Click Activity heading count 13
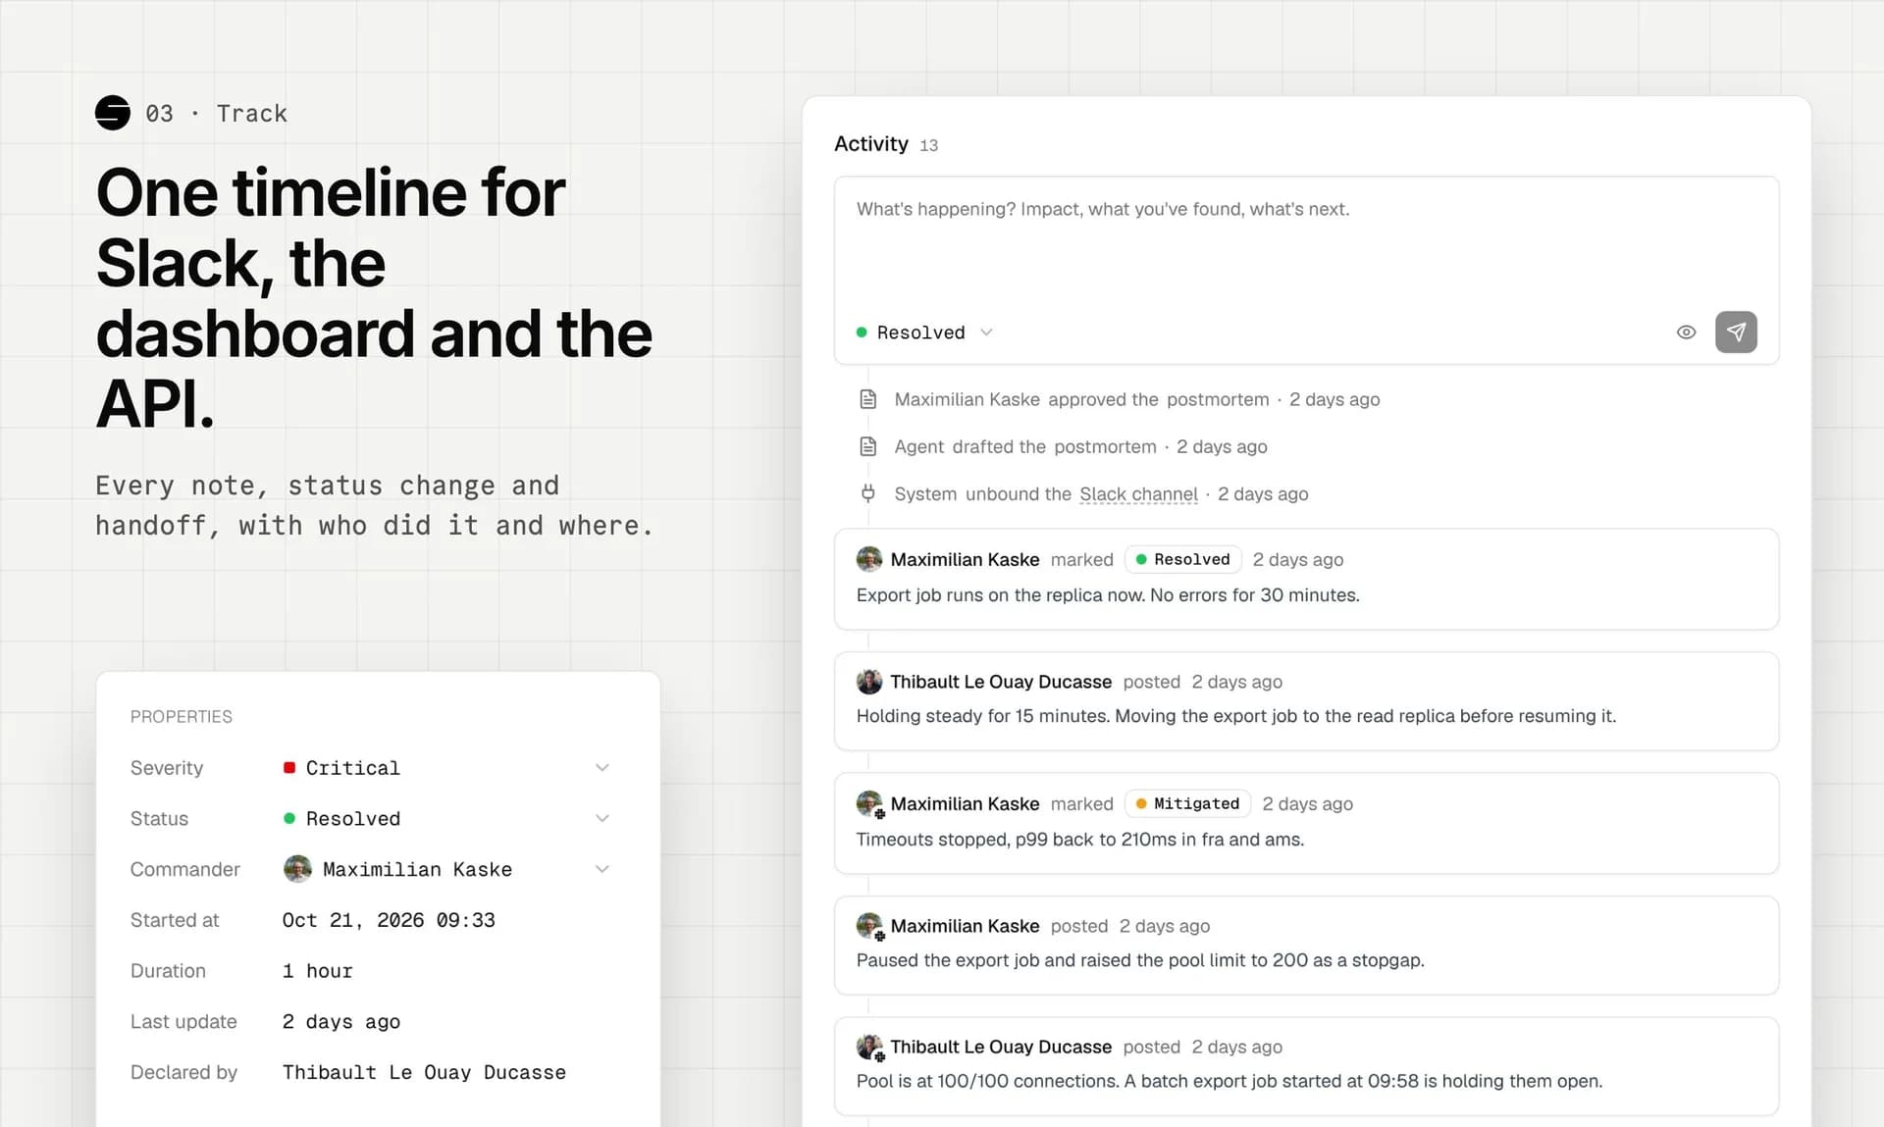 point(928,145)
